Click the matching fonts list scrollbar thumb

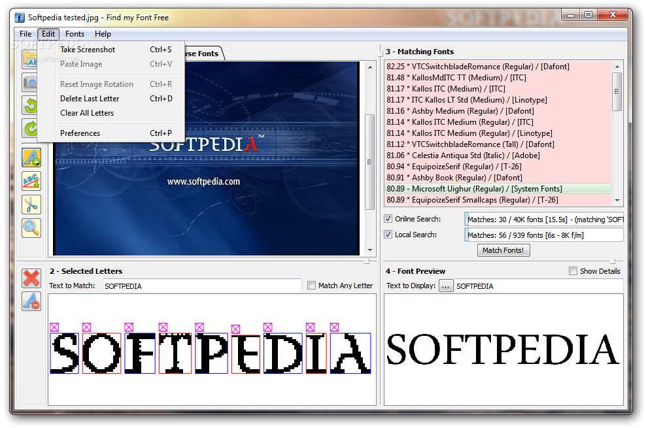(617, 91)
